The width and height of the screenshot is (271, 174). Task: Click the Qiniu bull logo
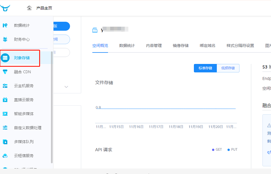[x=5, y=8]
